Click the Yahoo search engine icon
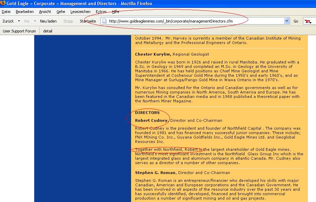Viewport: 316px width, 202px height. click(x=308, y=21)
